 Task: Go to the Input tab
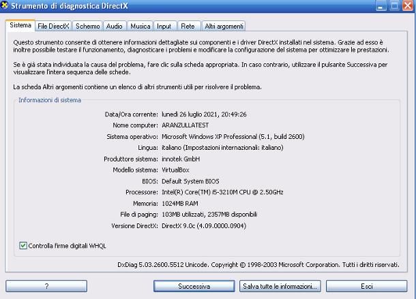(164, 27)
